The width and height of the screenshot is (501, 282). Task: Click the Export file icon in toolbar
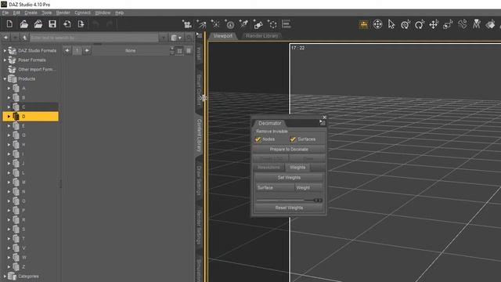pyautogui.click(x=81, y=24)
